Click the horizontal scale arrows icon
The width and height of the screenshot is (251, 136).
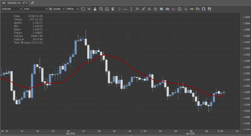(125, 9)
